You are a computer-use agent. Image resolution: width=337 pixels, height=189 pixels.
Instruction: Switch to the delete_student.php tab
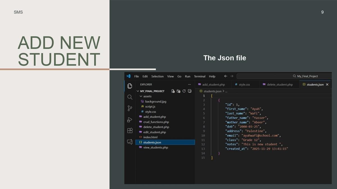coord(279,84)
